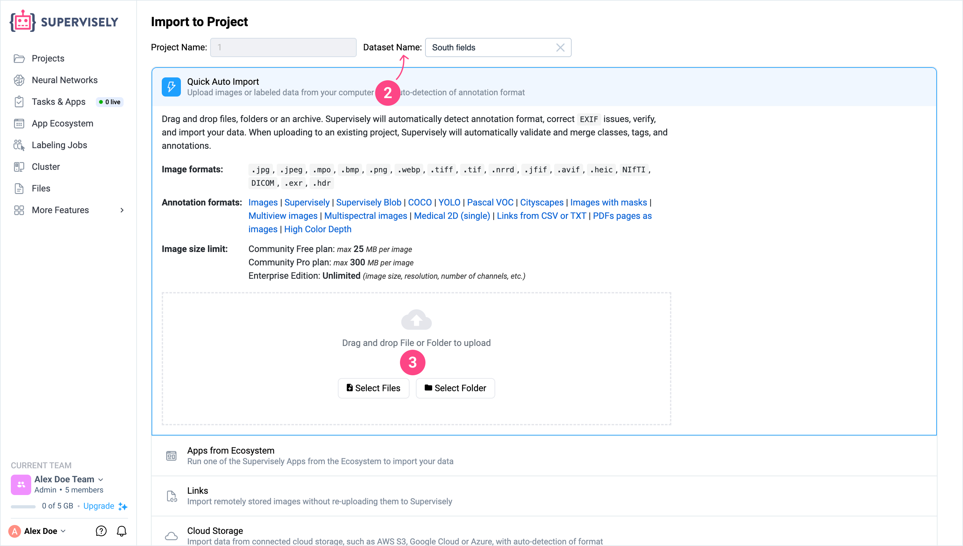The width and height of the screenshot is (963, 546).
Task: Click the Labeling Jobs sidebar icon
Action: pos(19,145)
